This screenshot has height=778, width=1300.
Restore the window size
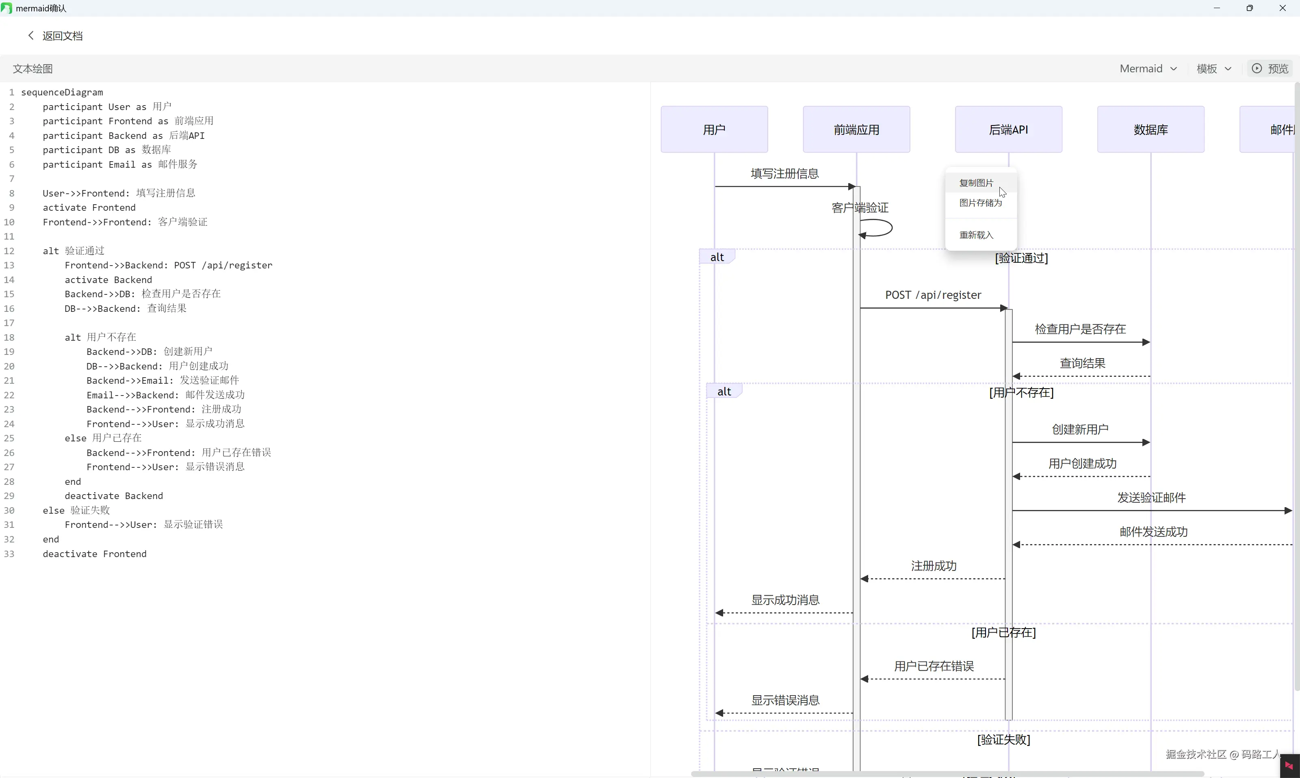coord(1250,9)
